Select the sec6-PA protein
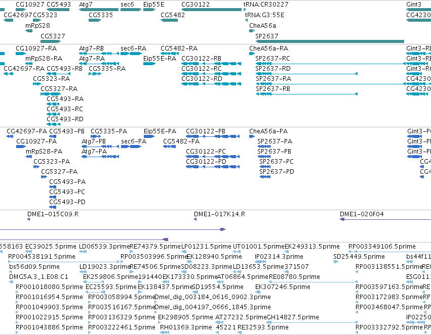The height and width of the screenshot is (335, 431). (131, 147)
